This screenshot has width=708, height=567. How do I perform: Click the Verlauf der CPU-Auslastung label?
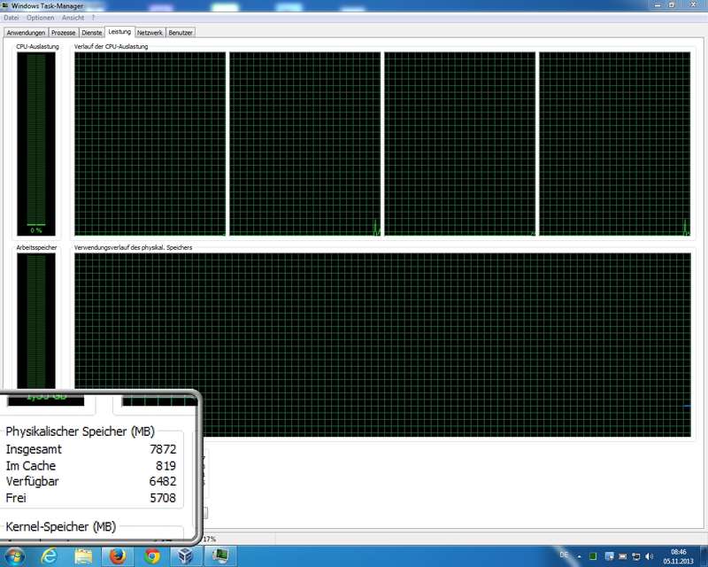pos(112,47)
